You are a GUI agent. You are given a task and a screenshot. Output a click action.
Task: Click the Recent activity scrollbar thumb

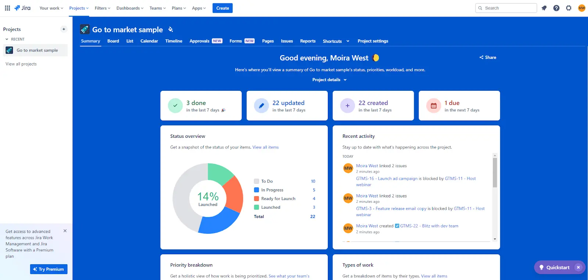point(495,173)
